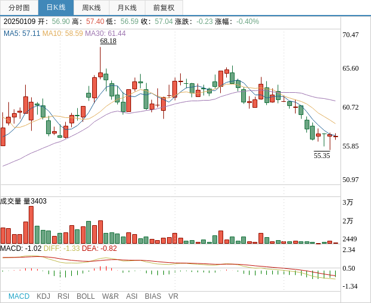This screenshot has height=303, width=371.
Task: Click the tallest red volume bar
Action: point(31,225)
